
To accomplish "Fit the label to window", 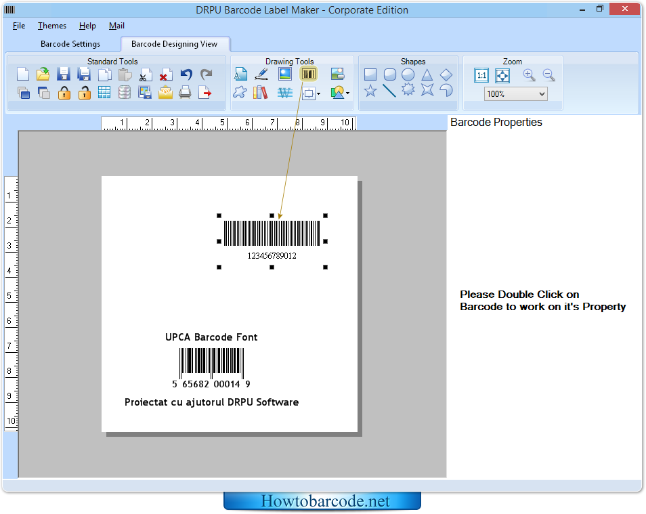I will (502, 75).
